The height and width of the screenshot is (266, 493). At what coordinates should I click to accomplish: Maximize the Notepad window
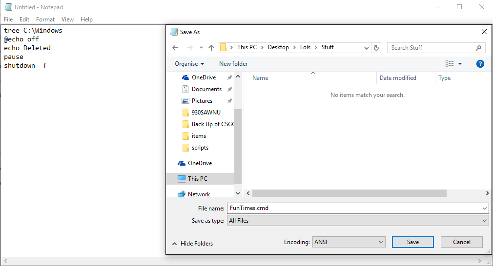[459, 7]
